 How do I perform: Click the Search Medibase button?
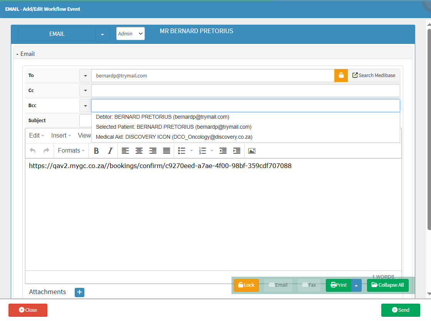tap(374, 76)
